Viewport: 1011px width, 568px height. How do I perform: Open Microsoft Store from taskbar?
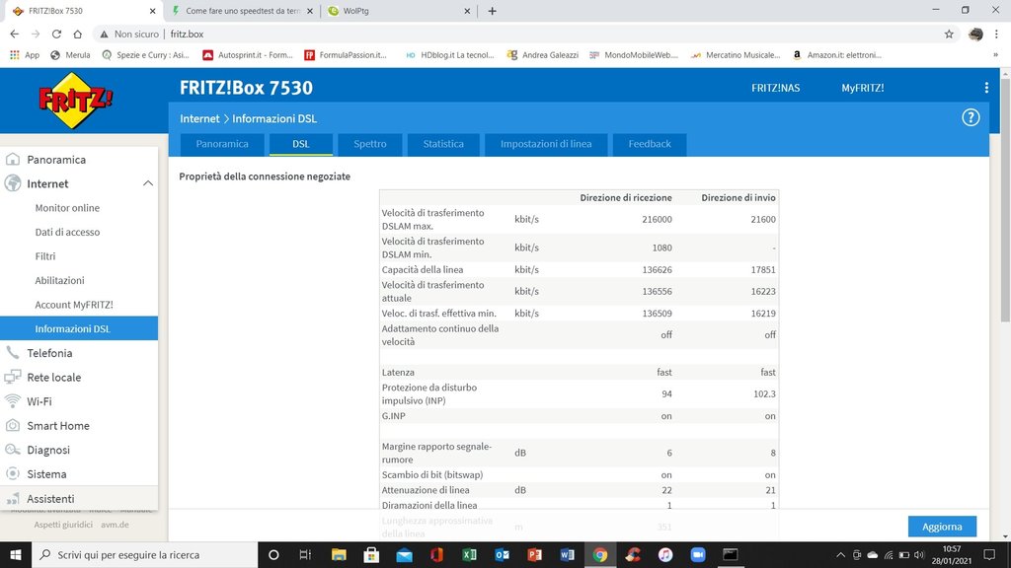click(371, 554)
